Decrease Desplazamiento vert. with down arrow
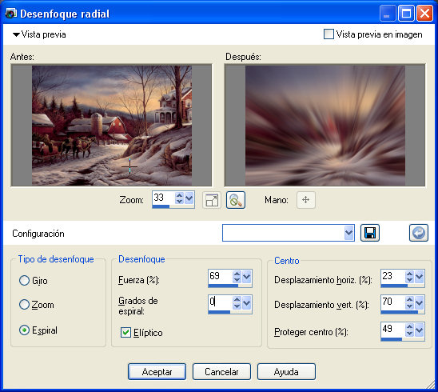This screenshot has height=392, width=438. pyautogui.click(x=409, y=306)
